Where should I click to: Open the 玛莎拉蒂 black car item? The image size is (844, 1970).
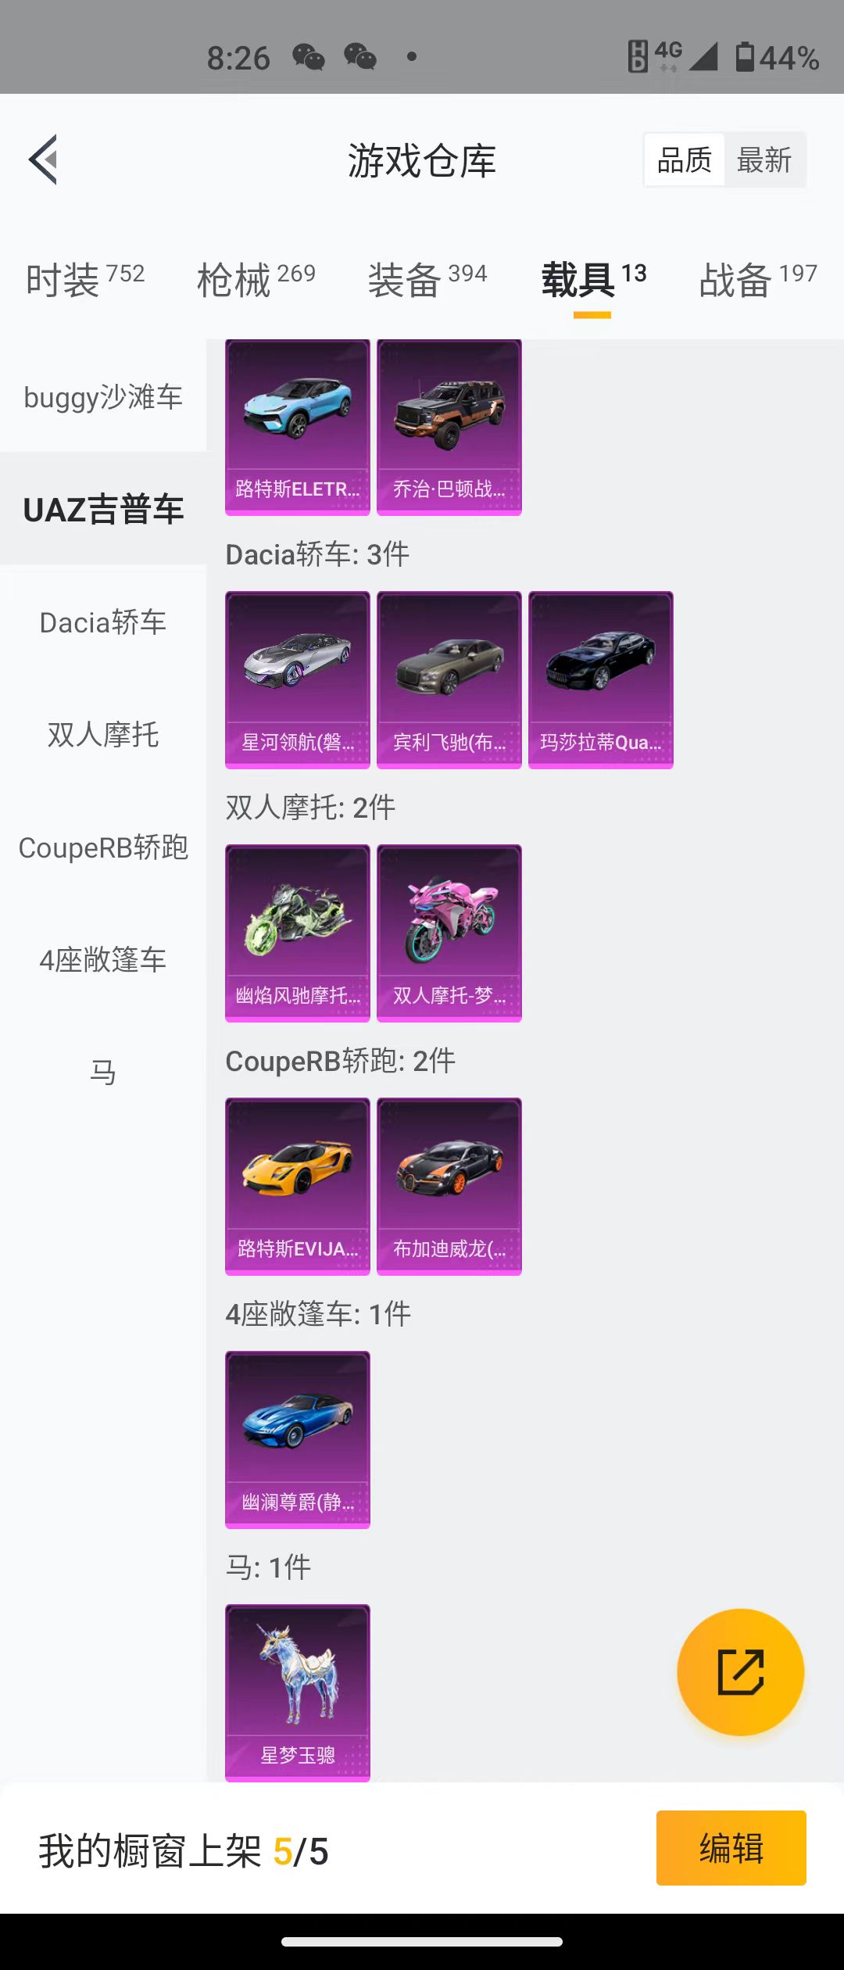click(x=601, y=680)
